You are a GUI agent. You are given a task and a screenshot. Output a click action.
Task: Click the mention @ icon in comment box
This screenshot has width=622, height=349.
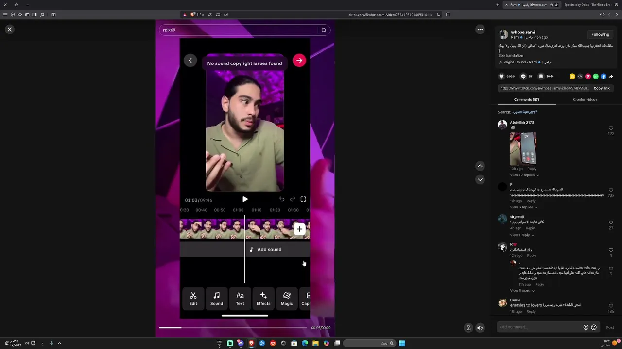[x=586, y=327]
